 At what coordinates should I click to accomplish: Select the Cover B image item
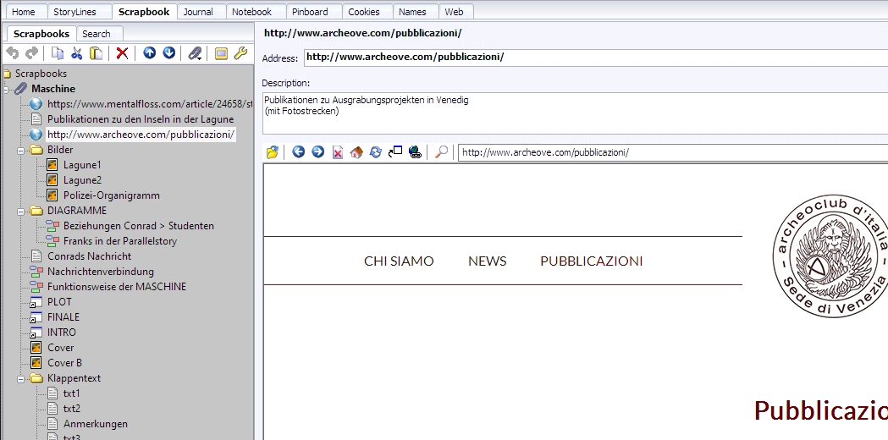(x=64, y=363)
